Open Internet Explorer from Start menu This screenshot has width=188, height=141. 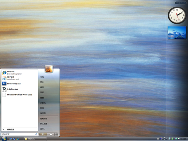click(x=20, y=73)
